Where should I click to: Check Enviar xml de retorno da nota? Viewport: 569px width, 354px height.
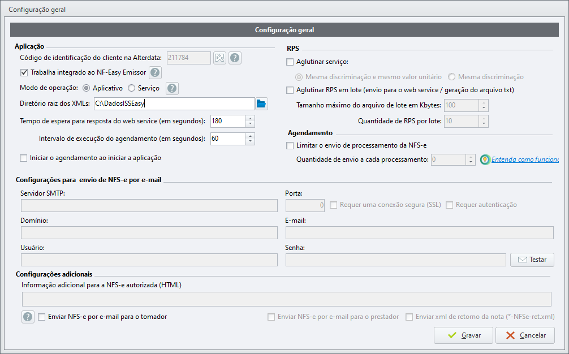(x=409, y=317)
